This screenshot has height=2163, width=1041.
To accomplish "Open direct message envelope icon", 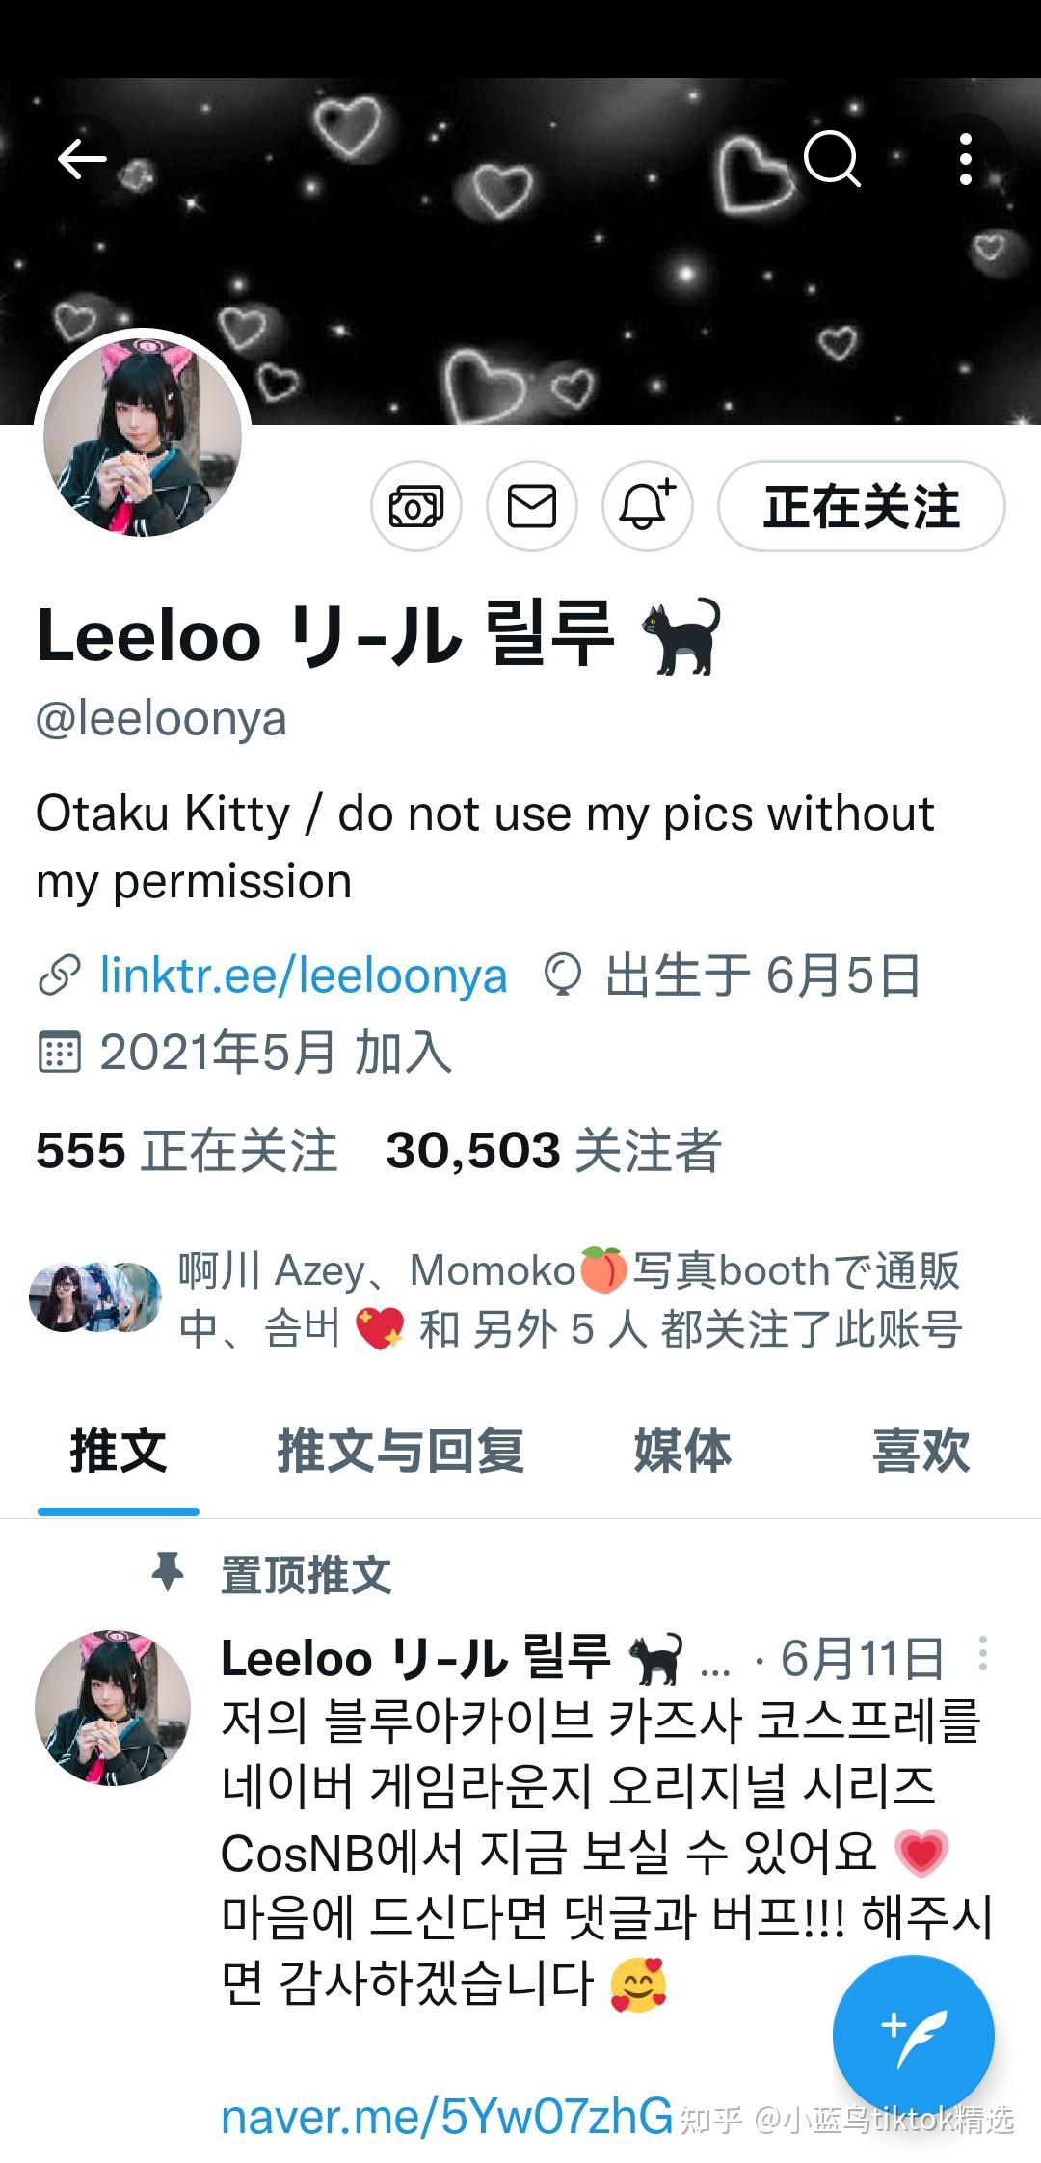I will 532,506.
